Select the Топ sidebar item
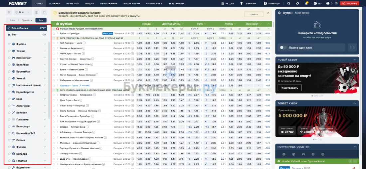This screenshot has height=169, width=366. (x=27, y=35)
